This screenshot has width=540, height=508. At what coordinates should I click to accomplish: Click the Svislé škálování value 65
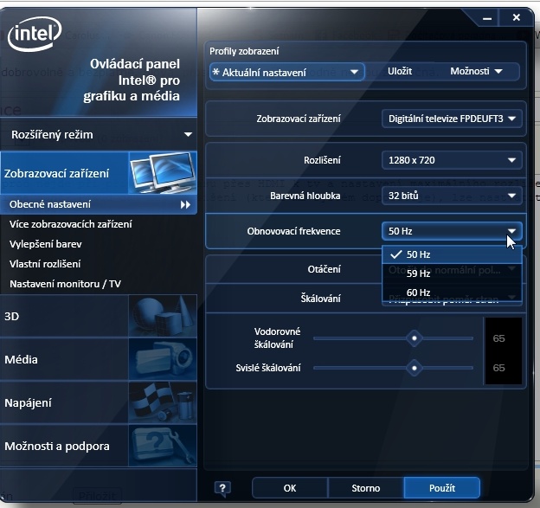[498, 368]
